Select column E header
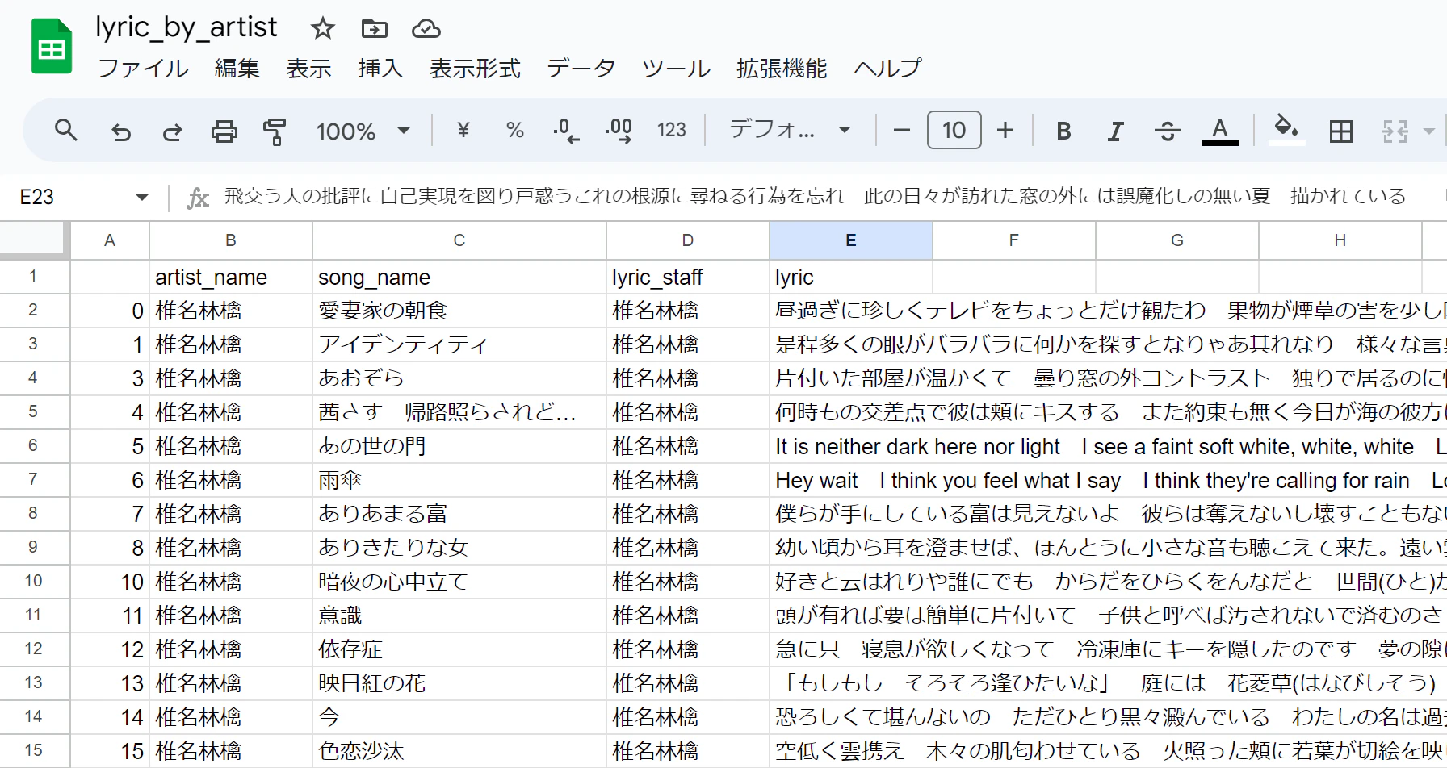This screenshot has height=768, width=1447. pos(851,240)
